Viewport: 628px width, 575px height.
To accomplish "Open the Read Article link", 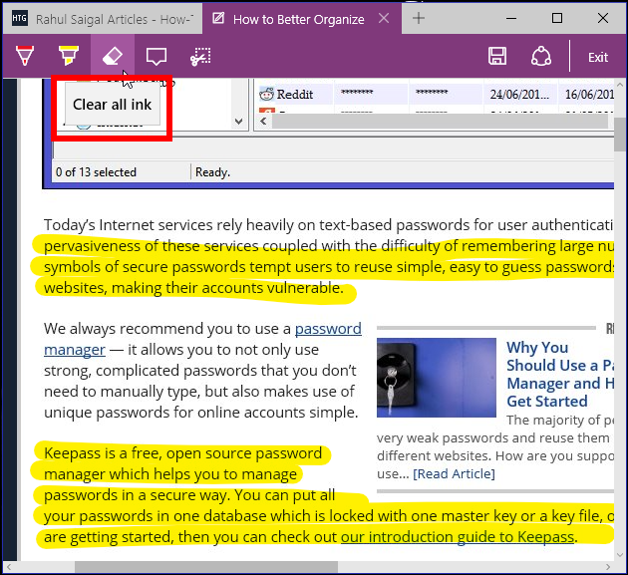I will 454,473.
